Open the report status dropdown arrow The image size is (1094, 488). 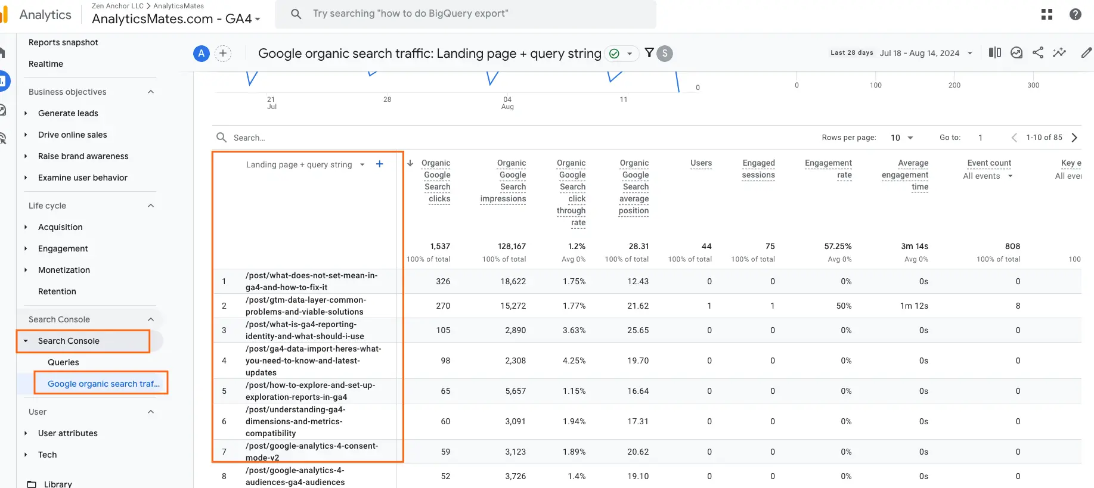click(630, 54)
